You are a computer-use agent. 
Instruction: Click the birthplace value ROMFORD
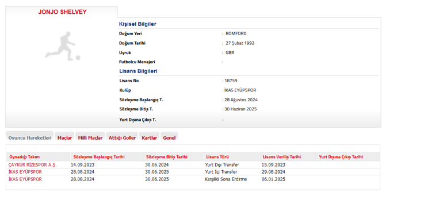[x=236, y=33]
